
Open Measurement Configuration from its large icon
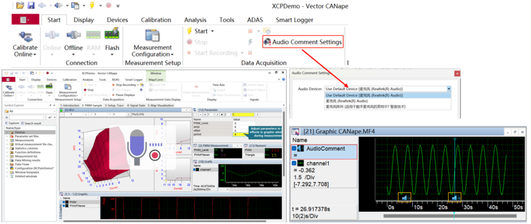click(x=153, y=36)
